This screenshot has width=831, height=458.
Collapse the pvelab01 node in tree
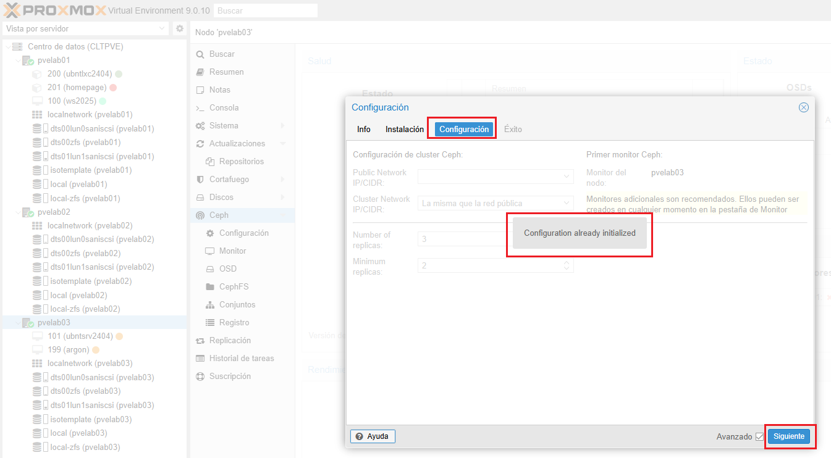[18, 60]
